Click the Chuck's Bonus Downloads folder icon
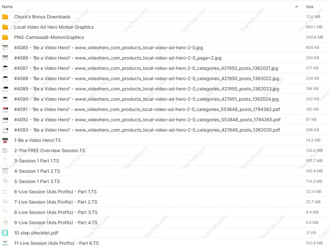 5,17
